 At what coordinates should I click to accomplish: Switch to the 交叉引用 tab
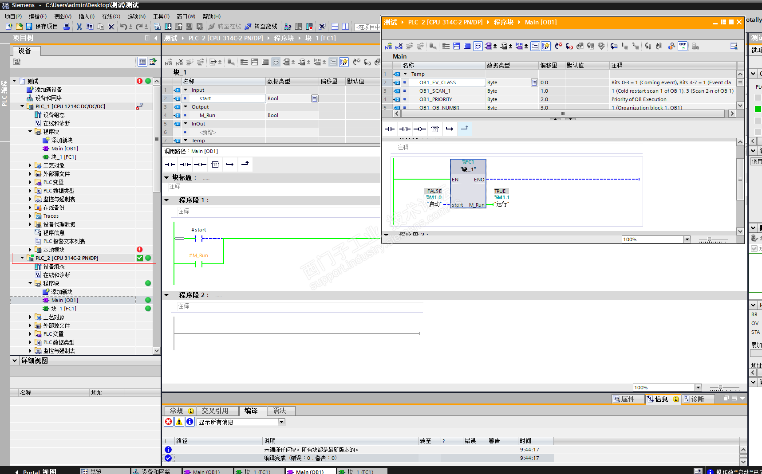coord(215,411)
